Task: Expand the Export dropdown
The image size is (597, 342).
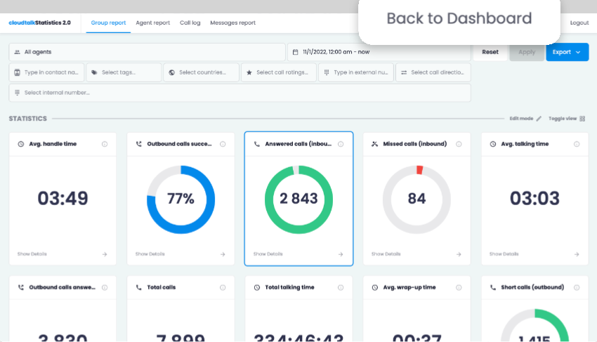Action: (x=568, y=52)
